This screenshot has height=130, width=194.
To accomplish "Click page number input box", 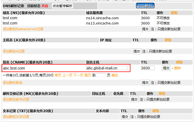I will [x=101, y=75].
